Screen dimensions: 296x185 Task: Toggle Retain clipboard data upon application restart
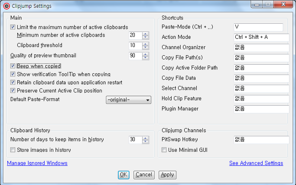13,82
